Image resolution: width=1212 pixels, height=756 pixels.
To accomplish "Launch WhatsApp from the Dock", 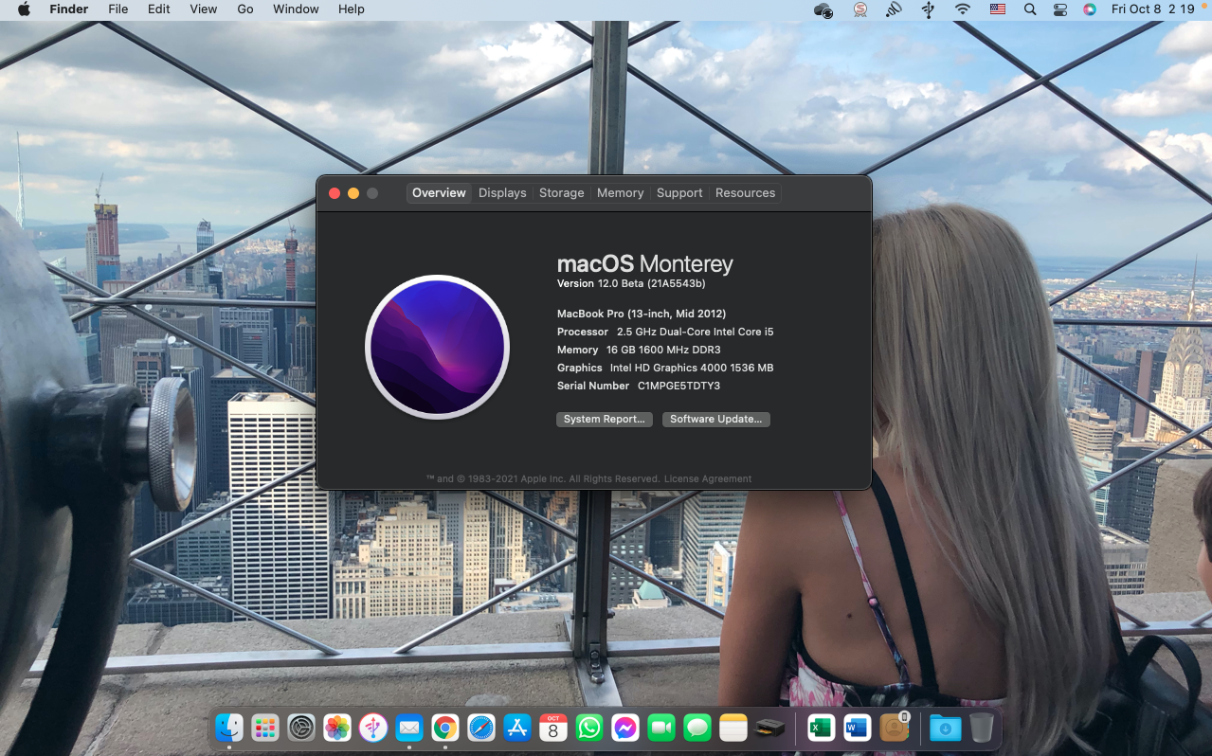I will point(589,728).
